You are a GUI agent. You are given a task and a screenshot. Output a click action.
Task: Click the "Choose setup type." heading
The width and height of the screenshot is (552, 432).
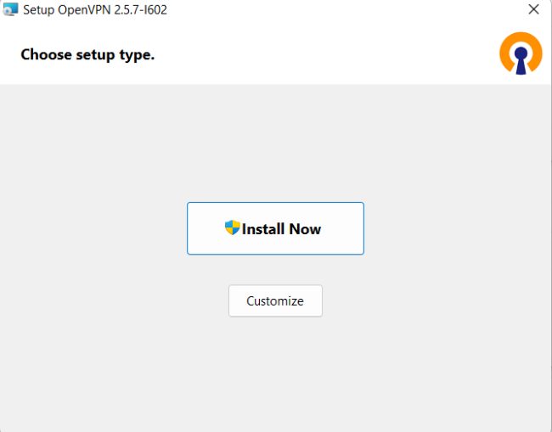(x=87, y=55)
